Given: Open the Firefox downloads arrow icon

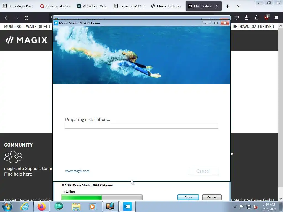Looking at the screenshot, I should click(x=246, y=18).
